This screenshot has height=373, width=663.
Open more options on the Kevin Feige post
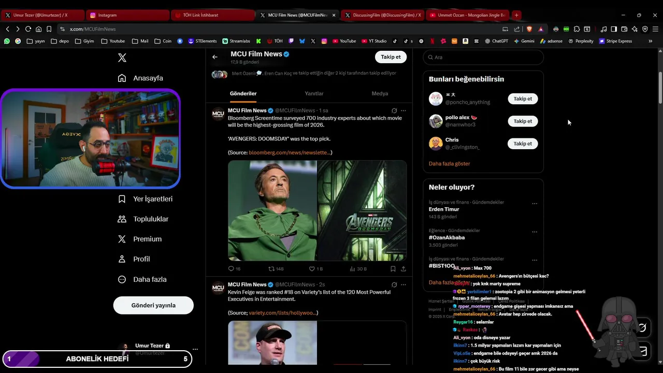point(403,284)
